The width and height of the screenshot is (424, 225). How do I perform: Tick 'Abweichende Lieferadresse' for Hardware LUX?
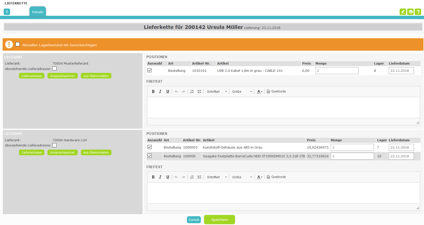click(x=54, y=145)
